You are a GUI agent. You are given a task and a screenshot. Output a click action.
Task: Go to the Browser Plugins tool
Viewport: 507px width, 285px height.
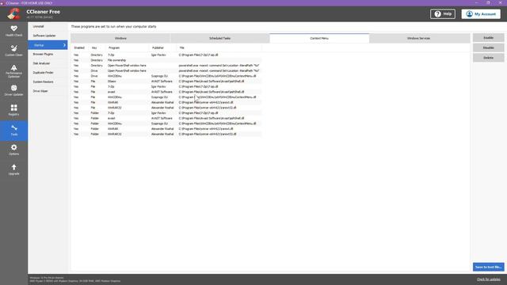point(48,54)
